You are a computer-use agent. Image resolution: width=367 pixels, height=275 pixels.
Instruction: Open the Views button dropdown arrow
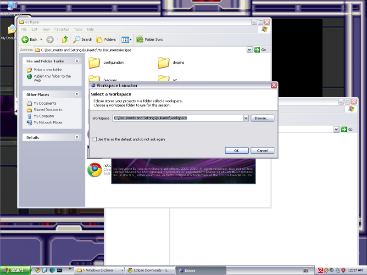tap(131, 39)
